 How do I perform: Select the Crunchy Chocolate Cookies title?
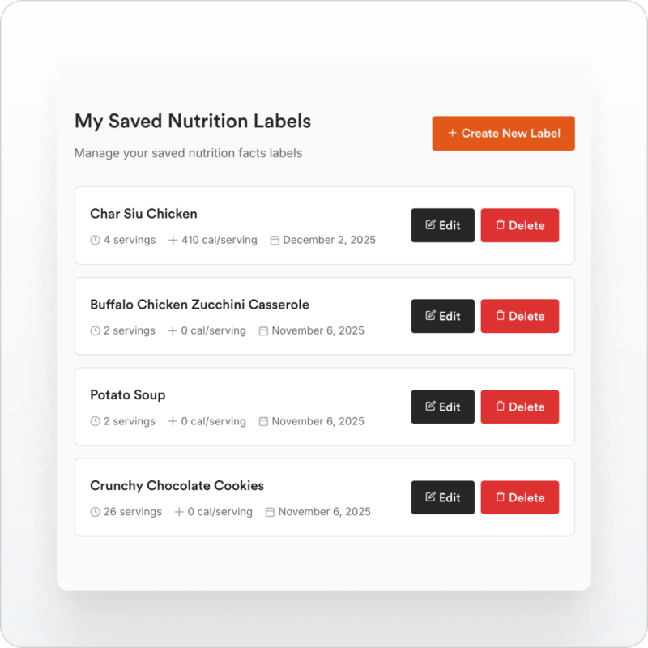[177, 486]
